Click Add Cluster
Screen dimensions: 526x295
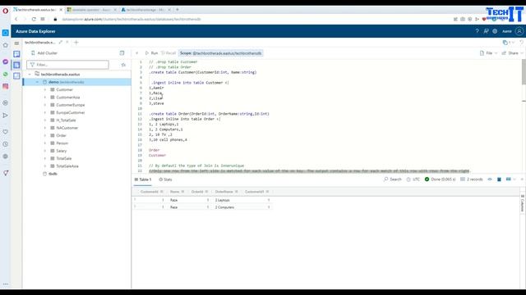pos(44,53)
